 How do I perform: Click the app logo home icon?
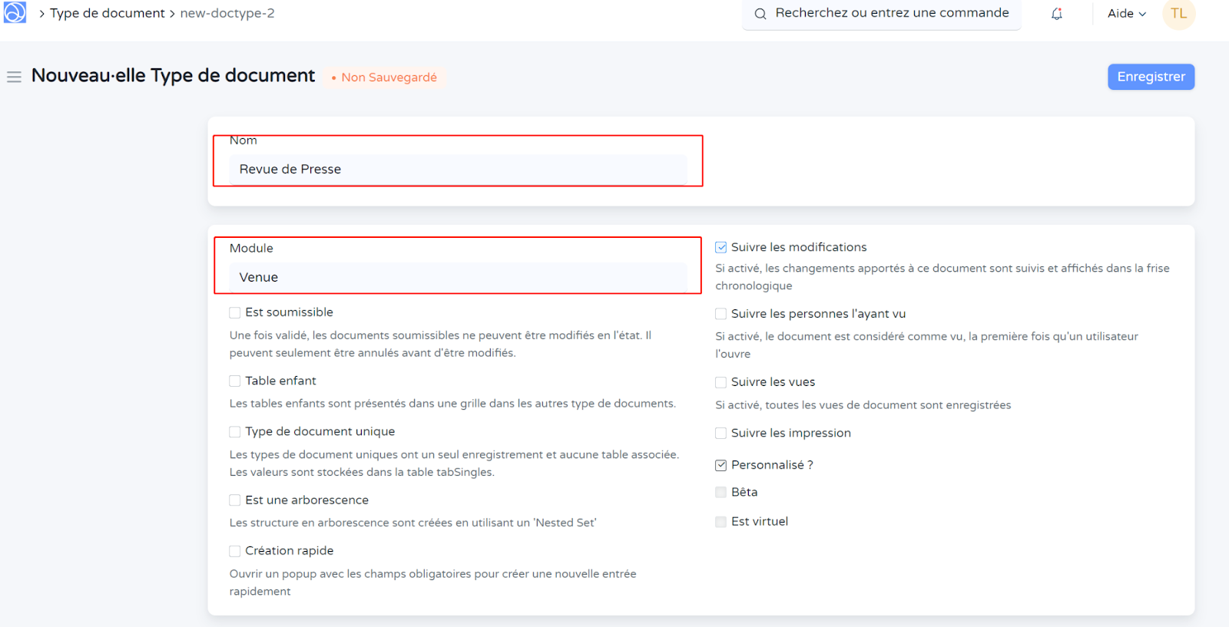tap(15, 12)
